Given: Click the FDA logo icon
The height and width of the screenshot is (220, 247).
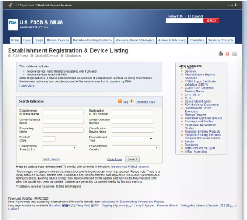Looking at the screenshot, I should click(12, 24).
